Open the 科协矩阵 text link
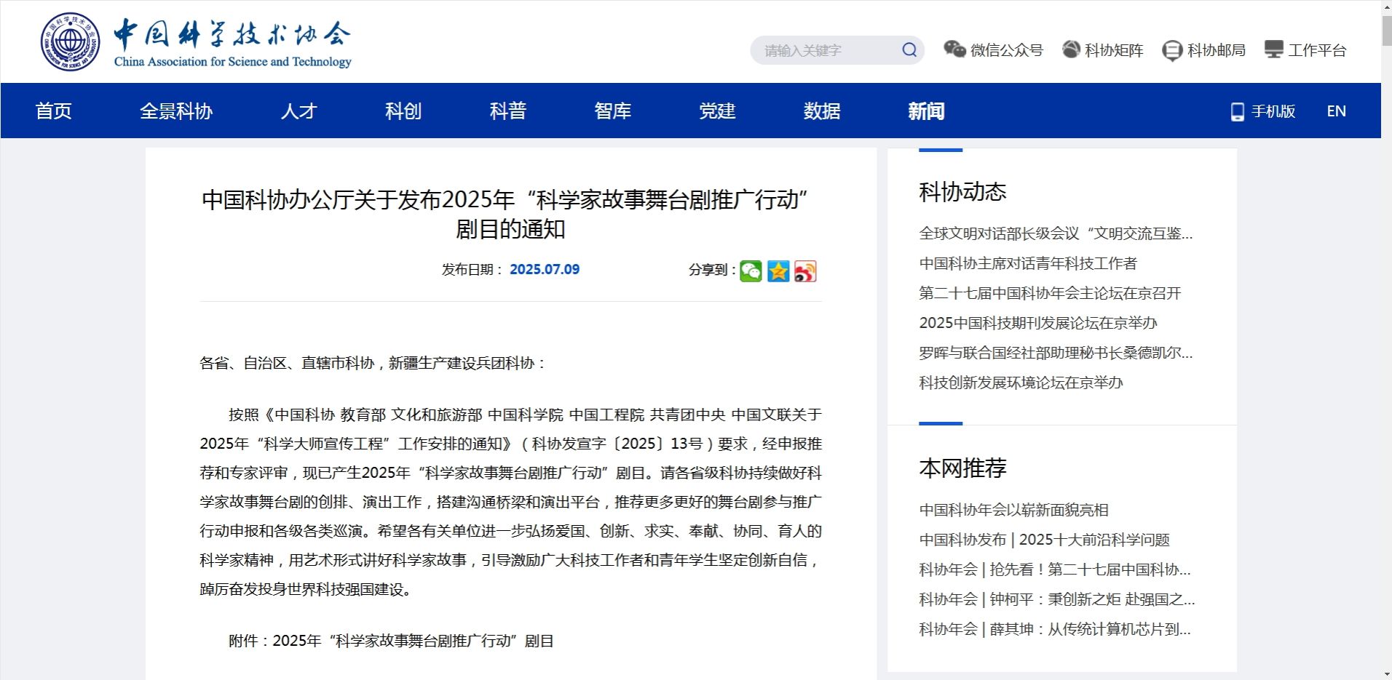1392x680 pixels. (x=1114, y=50)
